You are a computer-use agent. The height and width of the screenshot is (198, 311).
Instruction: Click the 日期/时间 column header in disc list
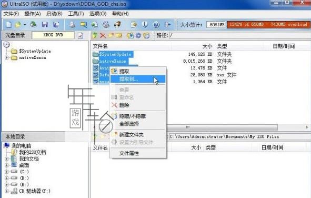[x=284, y=46]
